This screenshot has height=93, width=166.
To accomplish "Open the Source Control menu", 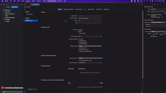I will tap(52, 1).
